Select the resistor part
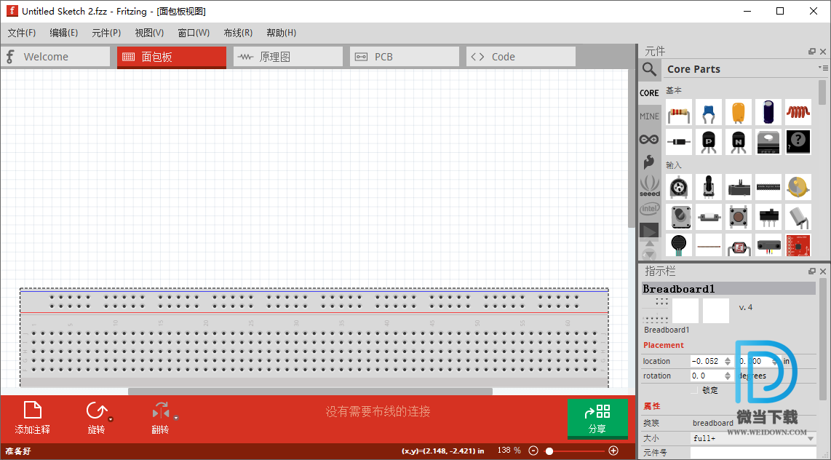 679,112
